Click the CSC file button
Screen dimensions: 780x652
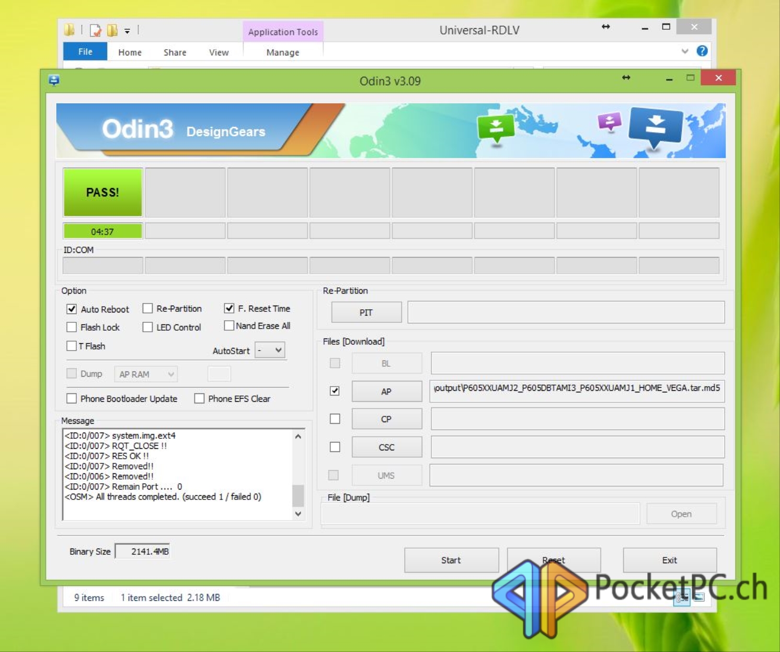[387, 447]
